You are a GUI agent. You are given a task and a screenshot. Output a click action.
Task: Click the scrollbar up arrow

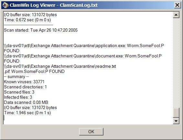click(x=176, y=15)
